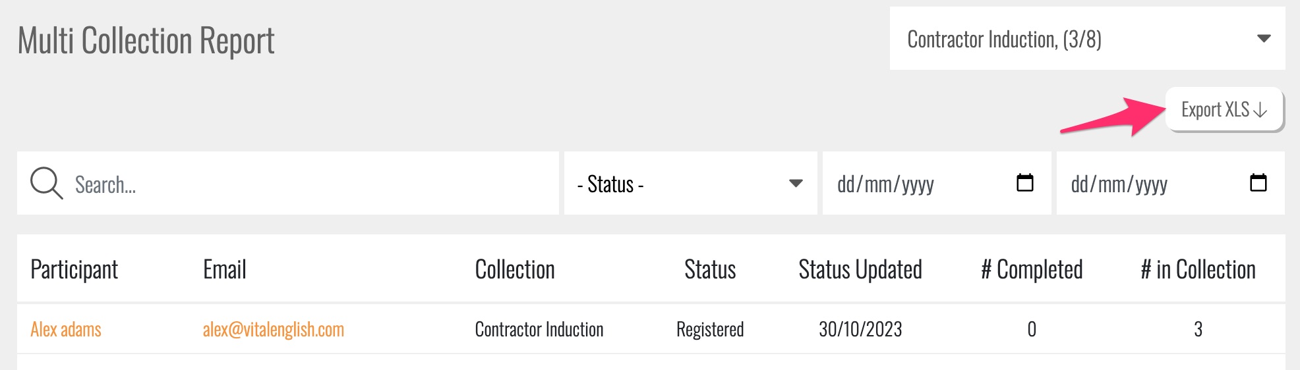Focus the Search text field
This screenshot has width=1300, height=370.
(310, 184)
